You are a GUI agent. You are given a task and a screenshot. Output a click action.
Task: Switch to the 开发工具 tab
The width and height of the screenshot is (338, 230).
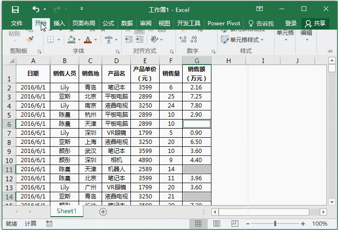(188, 23)
